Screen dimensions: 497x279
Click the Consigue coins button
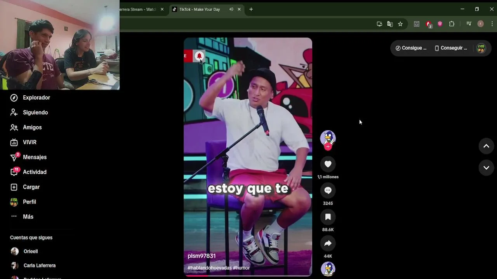point(411,48)
